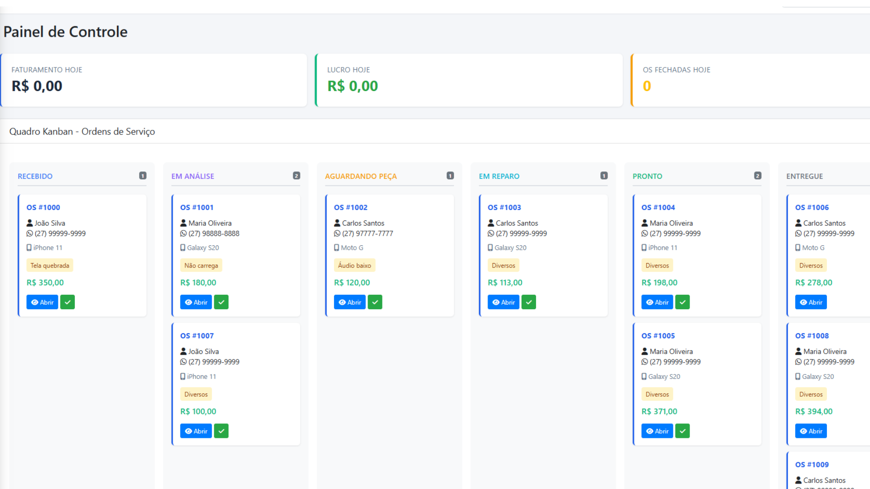This screenshot has width=870, height=489.
Task: Click green checkmark on OS #1001 card
Action: point(221,302)
